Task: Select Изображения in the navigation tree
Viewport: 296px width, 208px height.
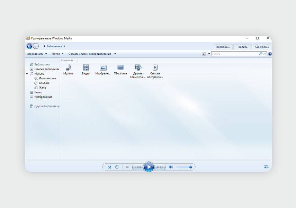Action: pyautogui.click(x=43, y=97)
